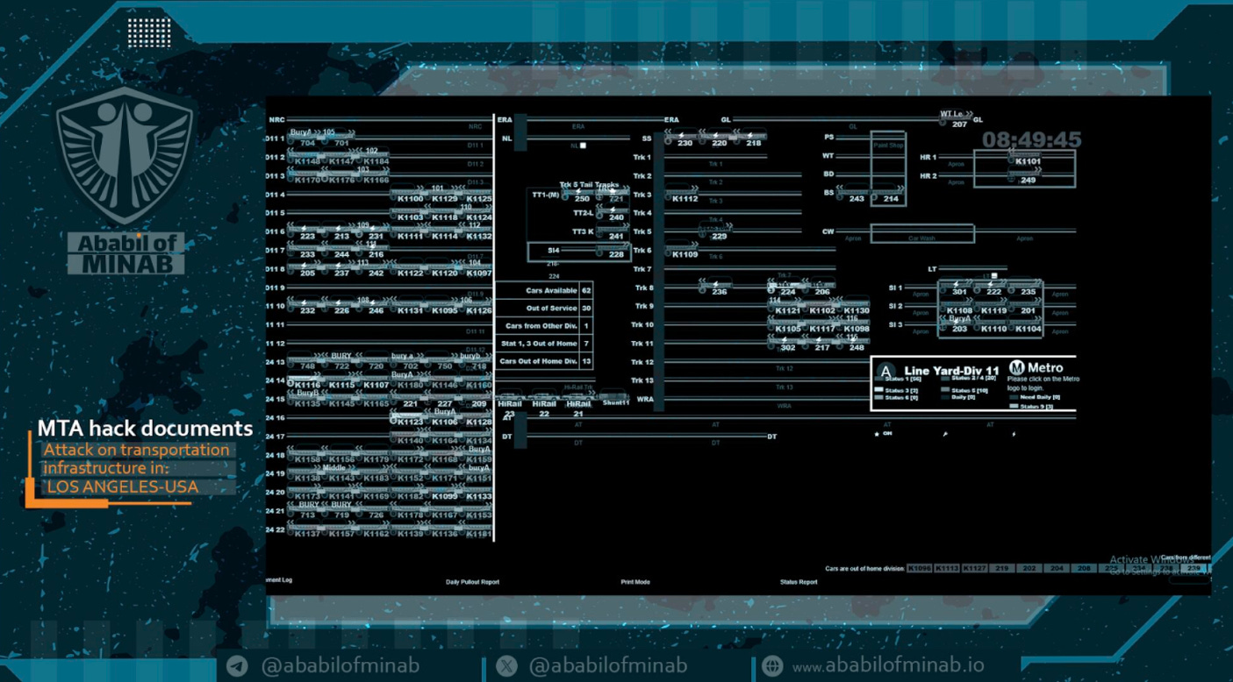This screenshot has width=1233, height=682.
Task: Click the Line Yard-Div 11 title
Action: (x=951, y=371)
